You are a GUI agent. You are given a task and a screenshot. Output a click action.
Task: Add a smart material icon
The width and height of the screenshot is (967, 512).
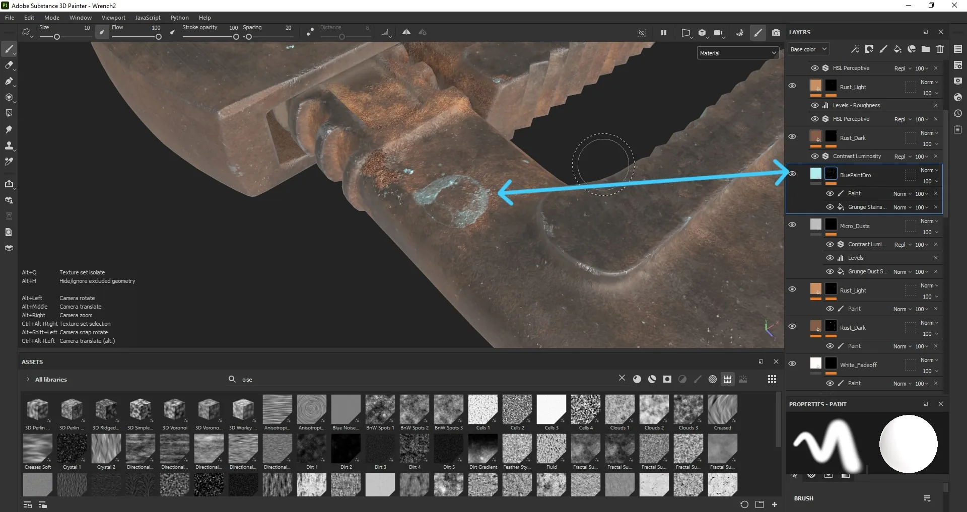pos(912,49)
